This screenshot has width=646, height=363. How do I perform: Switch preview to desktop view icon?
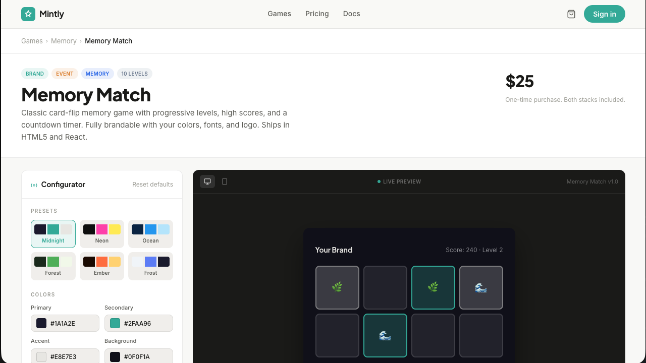pyautogui.click(x=207, y=181)
